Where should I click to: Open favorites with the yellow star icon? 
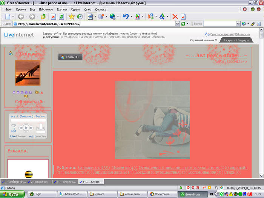(72, 17)
